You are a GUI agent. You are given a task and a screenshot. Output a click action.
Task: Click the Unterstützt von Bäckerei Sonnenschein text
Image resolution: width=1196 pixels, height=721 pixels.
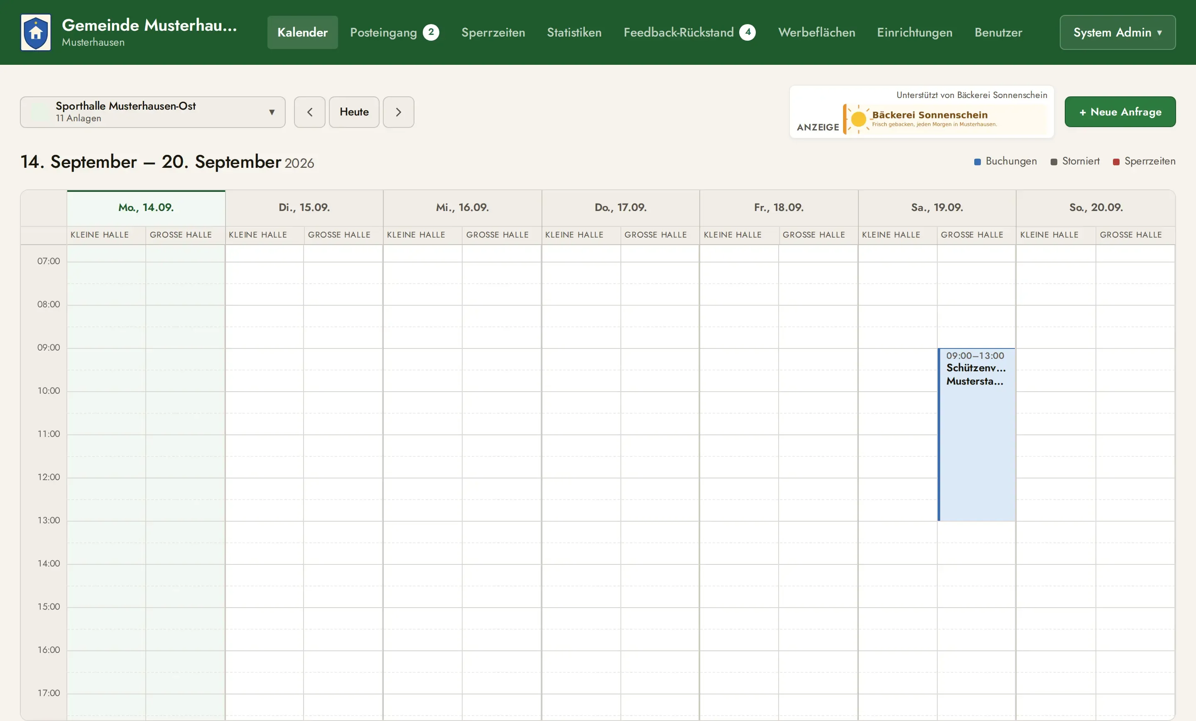972,95
